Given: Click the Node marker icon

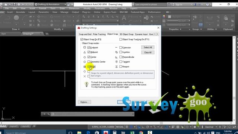Looking at the screenshot, I should 85,67.
